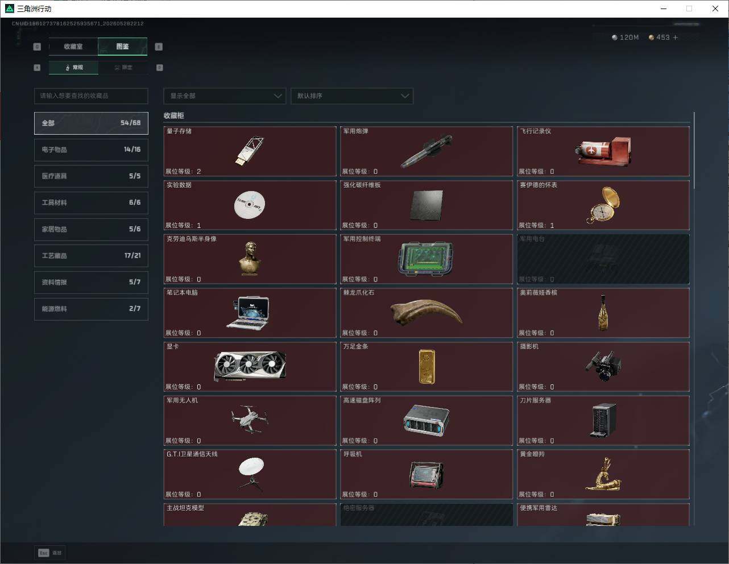Viewport: 729px width, 564px height.
Task: Click the CN UID text at top left
Action: point(78,24)
